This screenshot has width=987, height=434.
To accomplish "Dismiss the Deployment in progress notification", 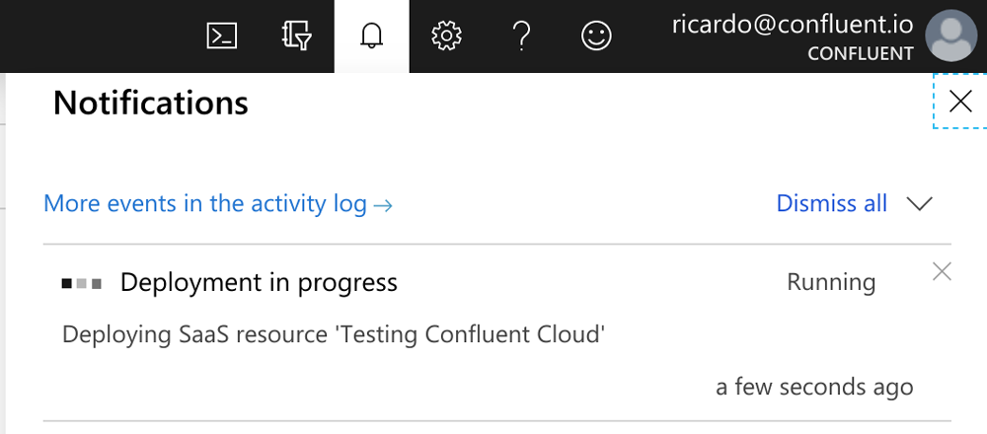I will click(942, 271).
